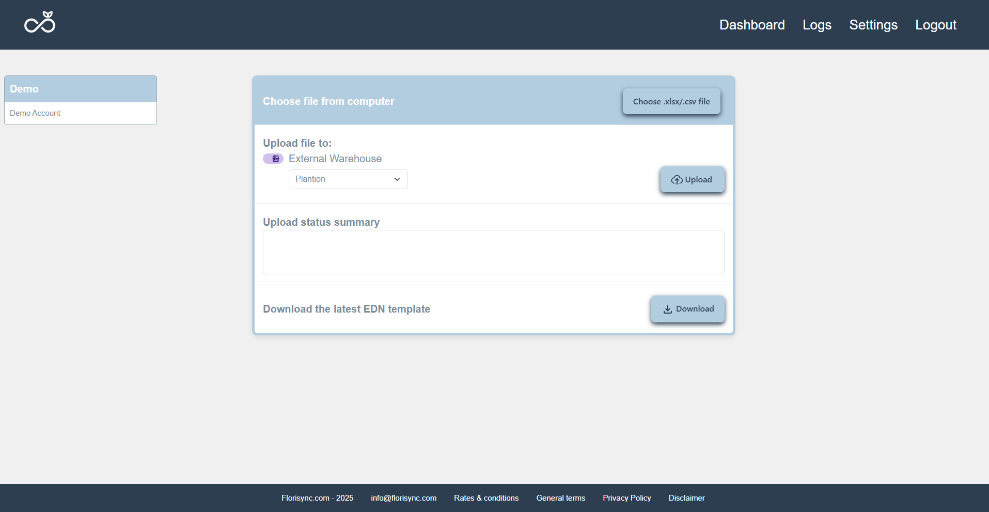Open the Dashboard page
This screenshot has width=989, height=512.
click(751, 25)
